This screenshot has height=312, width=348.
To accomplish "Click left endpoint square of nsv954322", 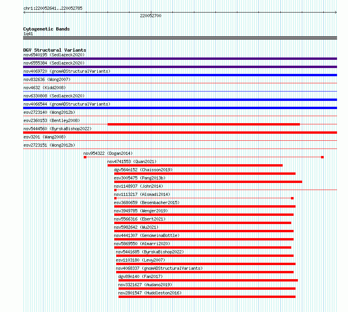I will click(85, 157).
